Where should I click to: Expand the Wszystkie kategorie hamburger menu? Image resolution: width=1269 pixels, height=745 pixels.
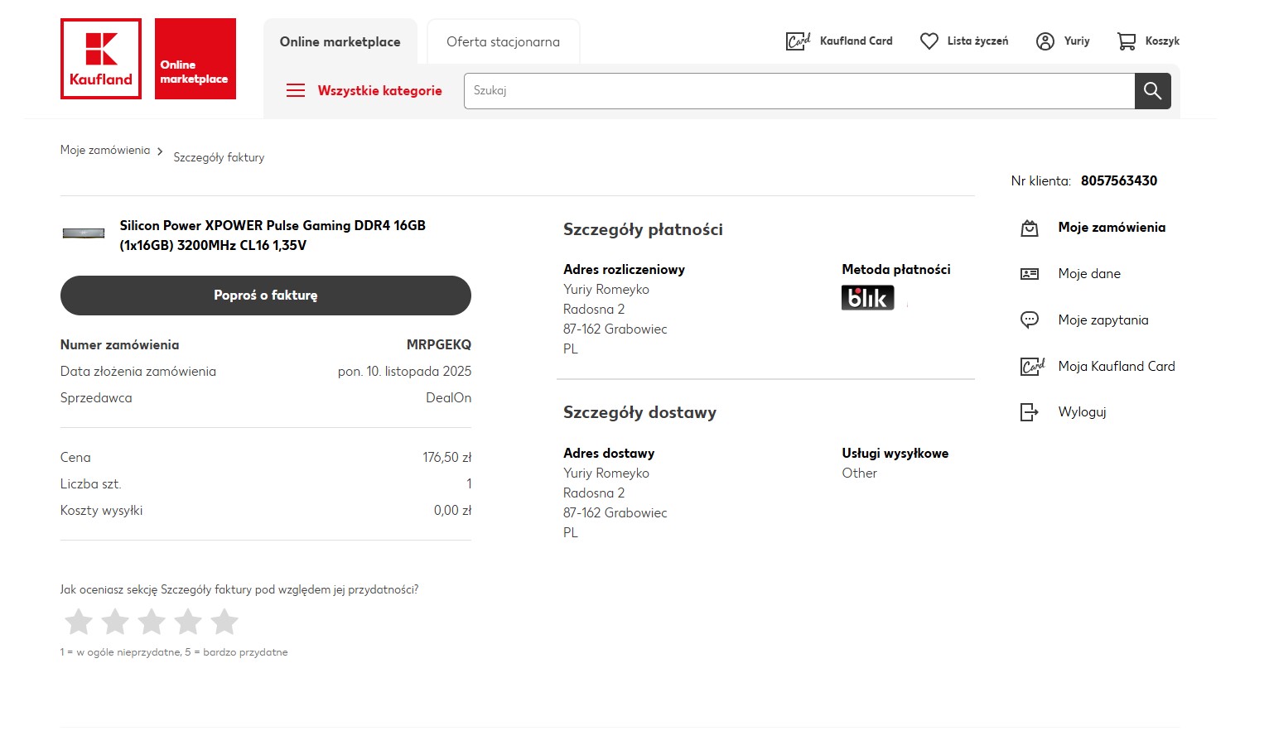[296, 91]
